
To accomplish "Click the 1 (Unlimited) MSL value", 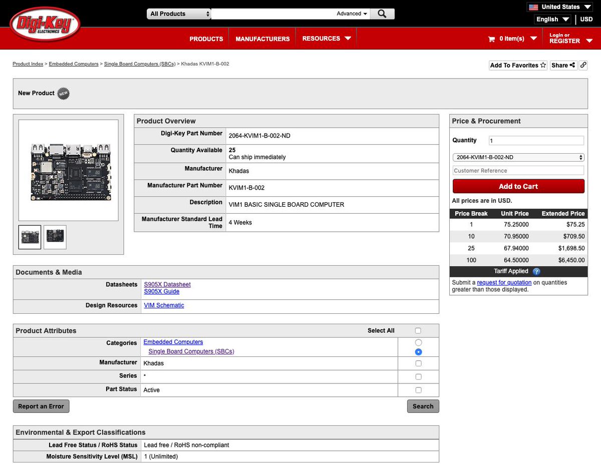I will tap(161, 456).
